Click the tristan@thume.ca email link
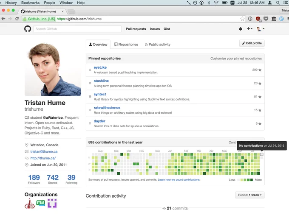Image resolution: width=289 pixels, height=215 pixels. (44, 151)
